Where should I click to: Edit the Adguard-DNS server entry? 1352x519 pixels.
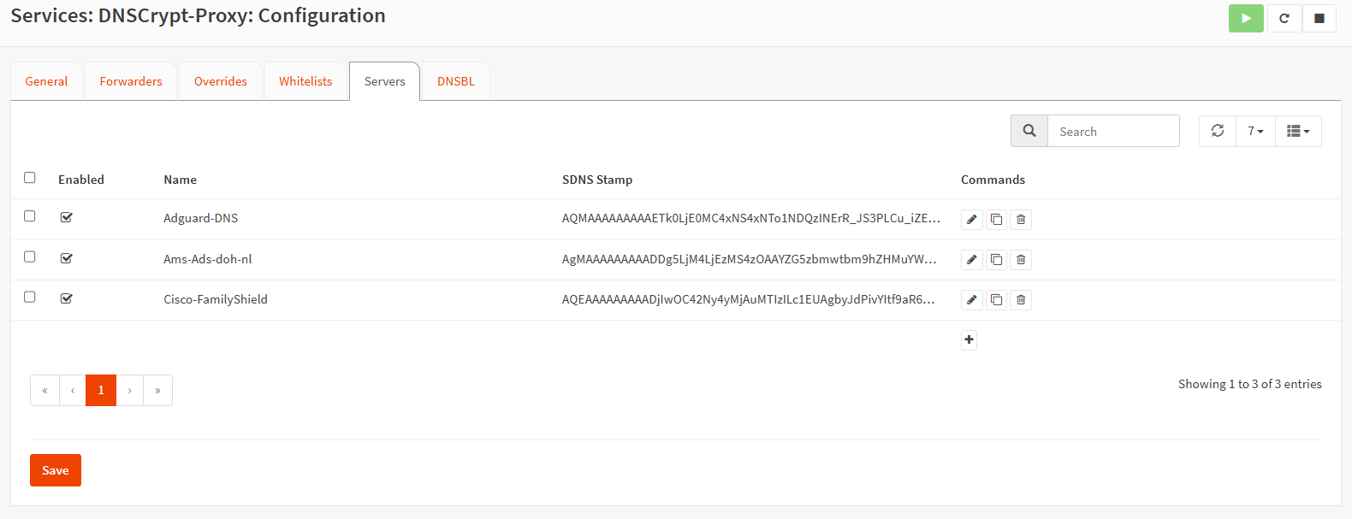(x=971, y=220)
